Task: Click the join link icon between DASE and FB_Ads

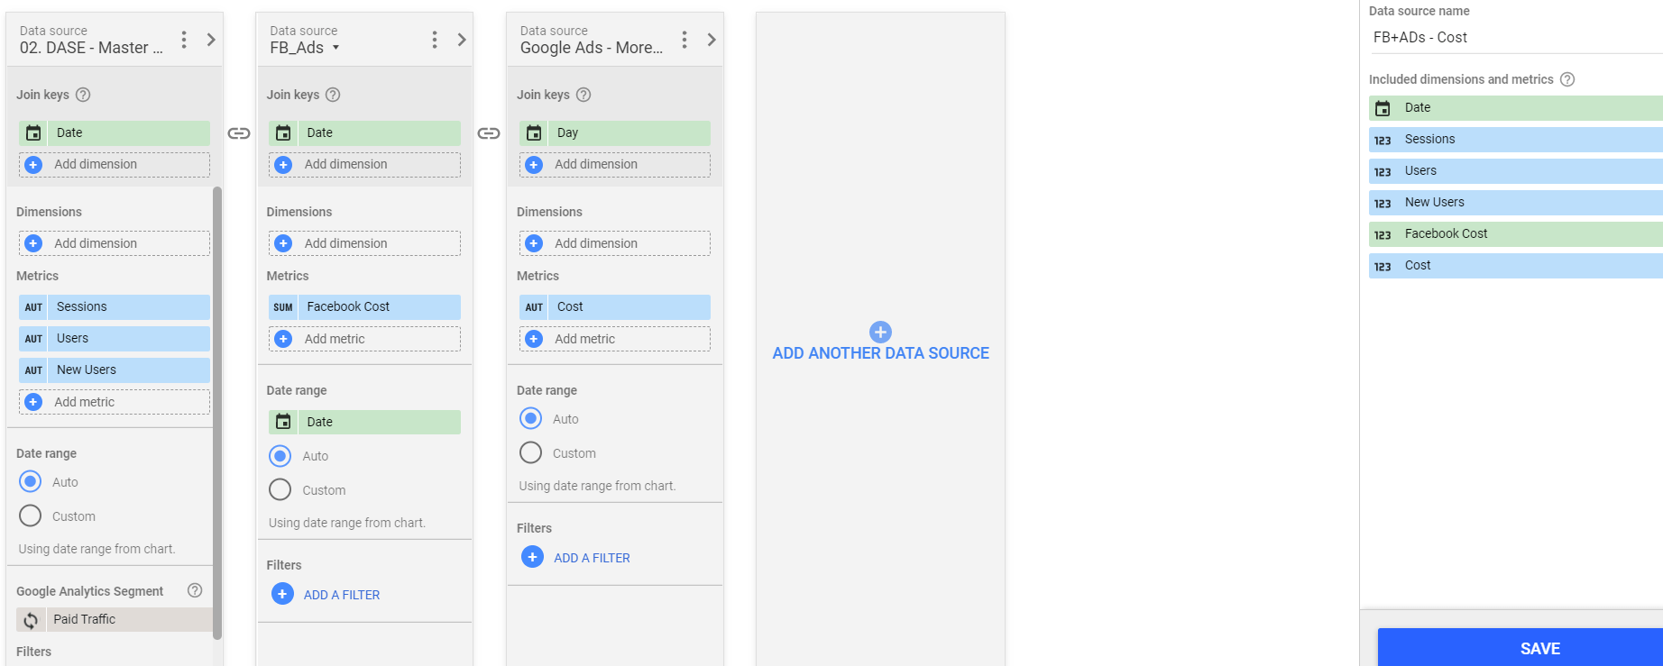Action: tap(239, 133)
